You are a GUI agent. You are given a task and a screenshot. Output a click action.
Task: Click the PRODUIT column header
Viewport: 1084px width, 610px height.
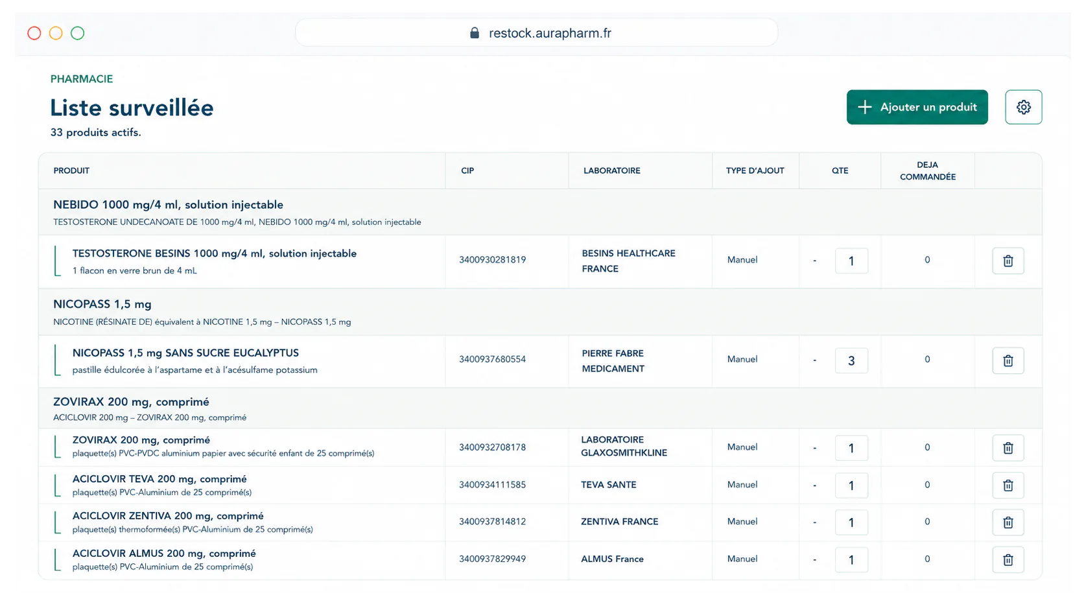[x=71, y=170]
